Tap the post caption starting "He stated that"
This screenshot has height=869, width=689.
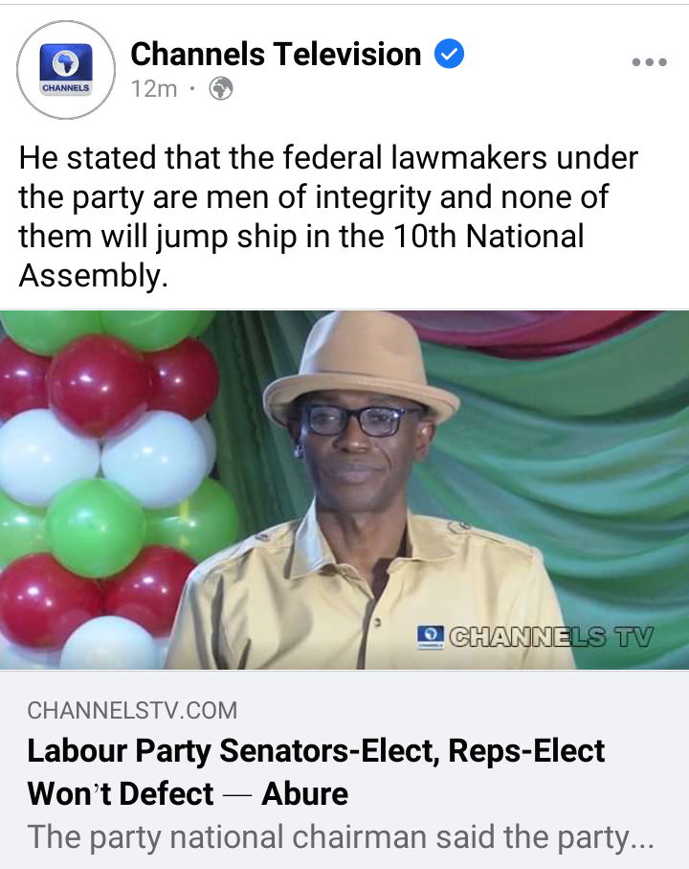(x=328, y=217)
